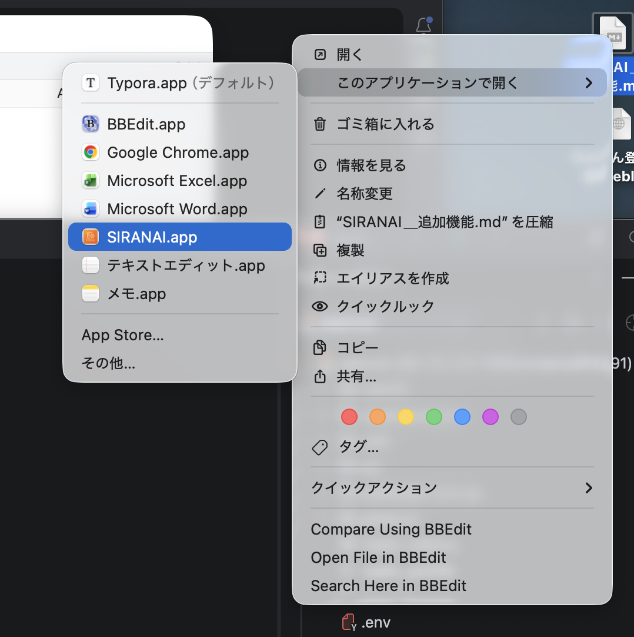Click the trash can icon
634x637 pixels.
[x=320, y=124]
